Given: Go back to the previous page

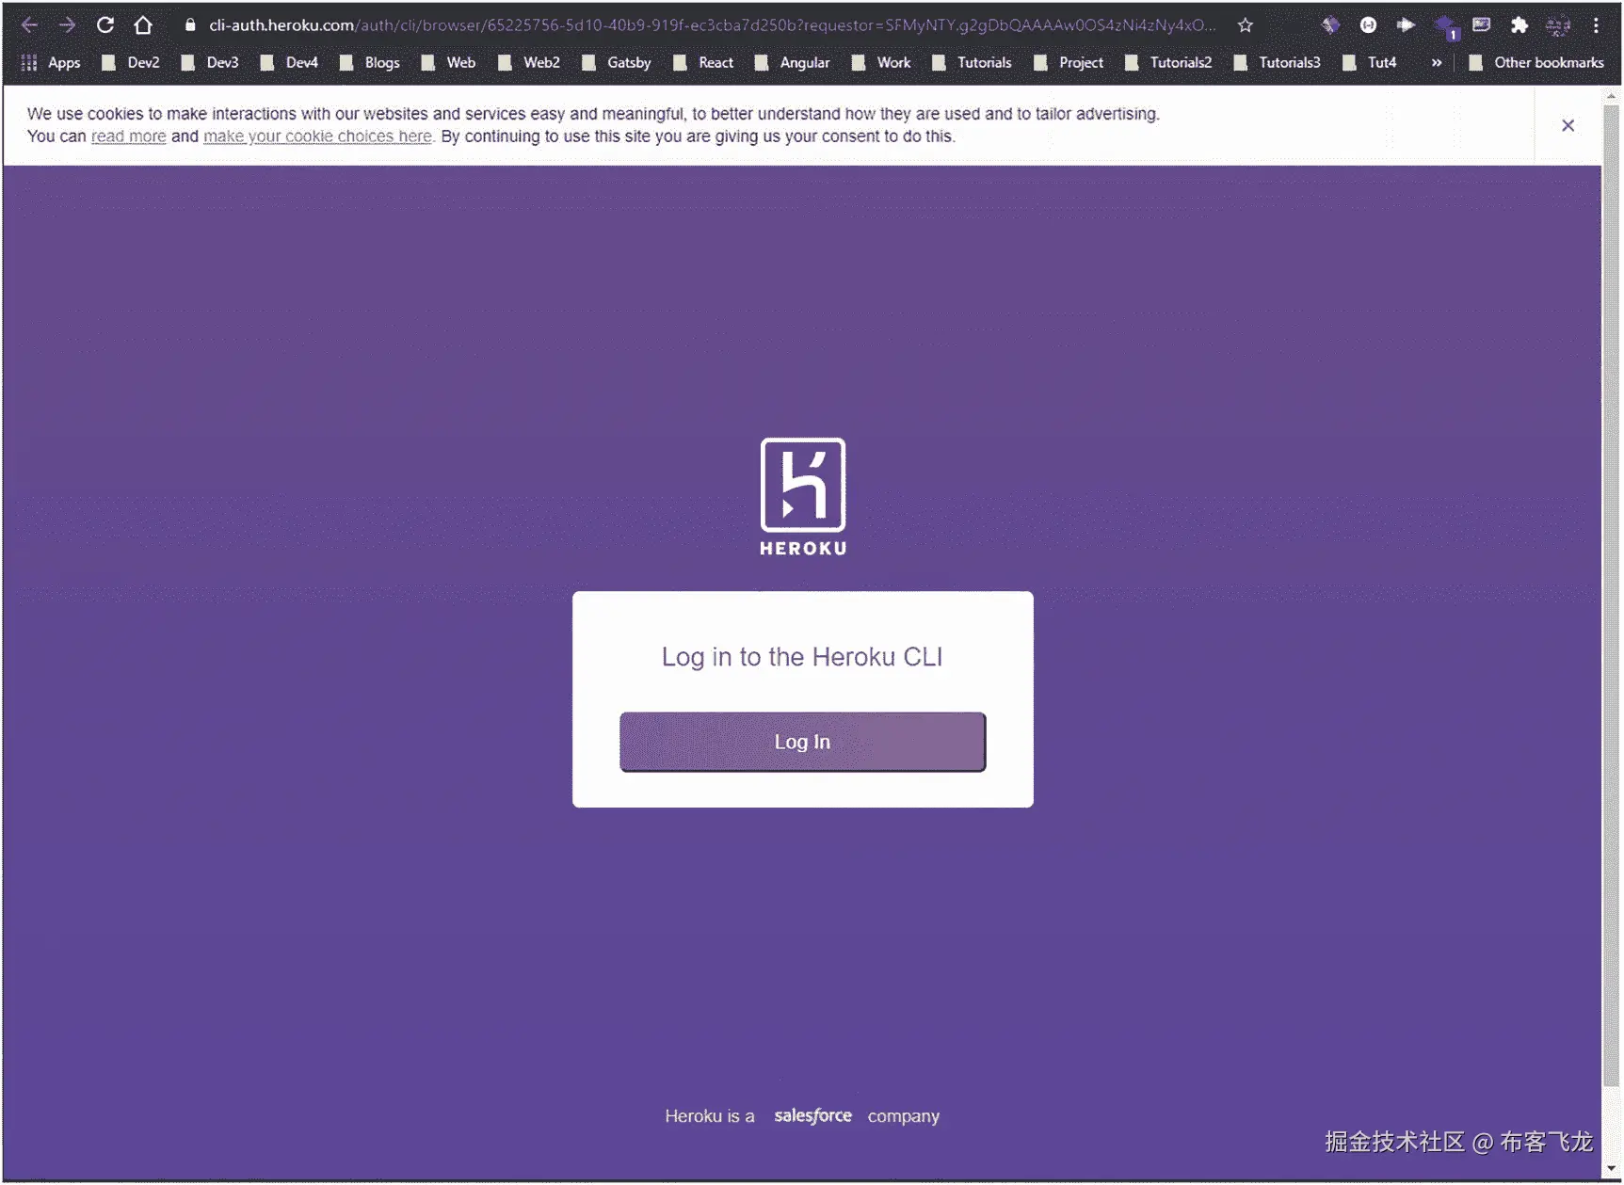Looking at the screenshot, I should click(29, 25).
